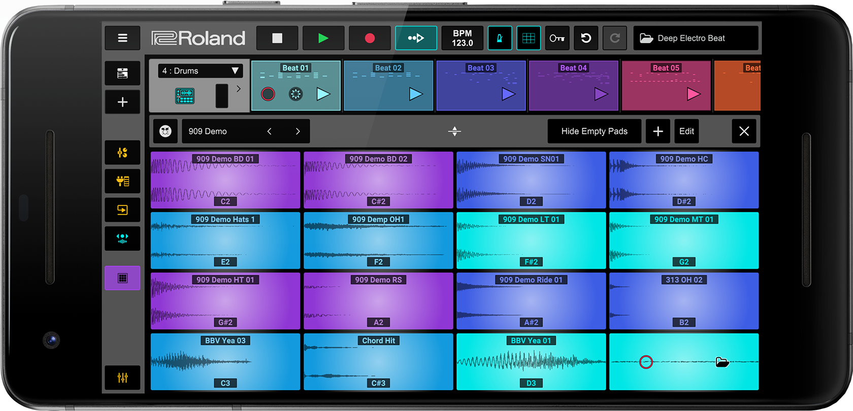The width and height of the screenshot is (853, 411).
Task: Play the Beat 04 clip
Action: (601, 94)
